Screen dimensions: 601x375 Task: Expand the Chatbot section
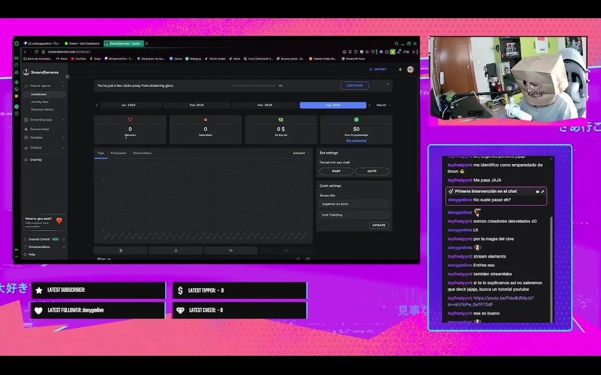[x=44, y=148]
